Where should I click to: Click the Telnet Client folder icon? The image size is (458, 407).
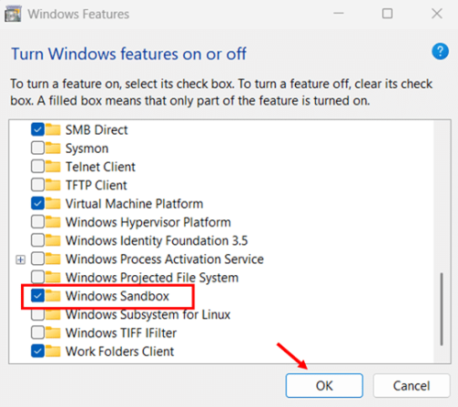coord(53,167)
